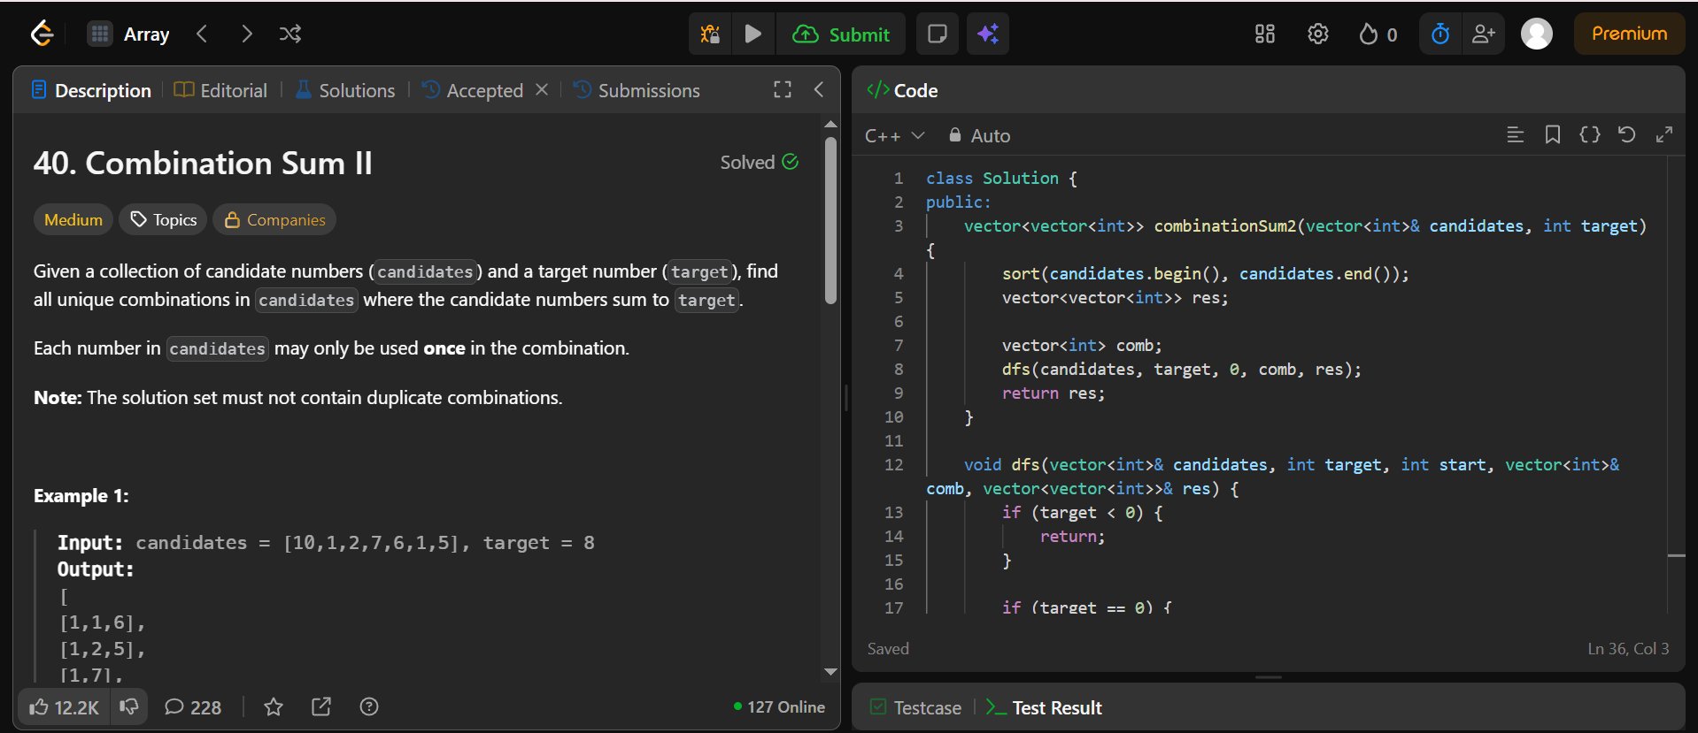Reset code to default with undo icon

tap(1626, 135)
